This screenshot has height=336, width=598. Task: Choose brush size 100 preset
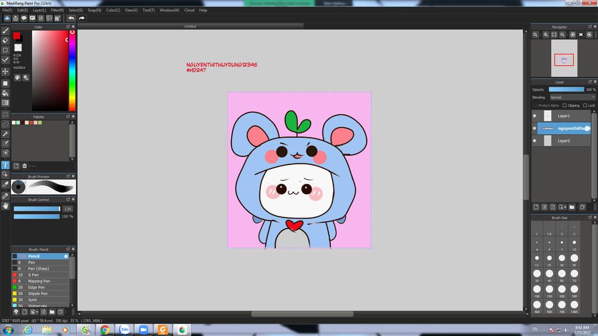[537, 289]
